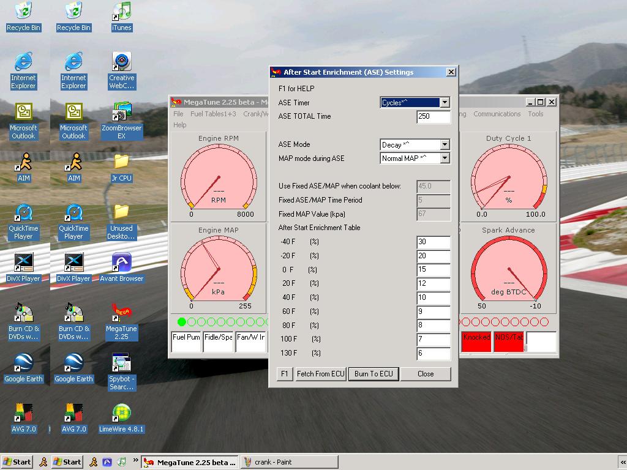Expand the MAP mode during ASE dropdown
627x470 pixels.
pyautogui.click(x=445, y=159)
